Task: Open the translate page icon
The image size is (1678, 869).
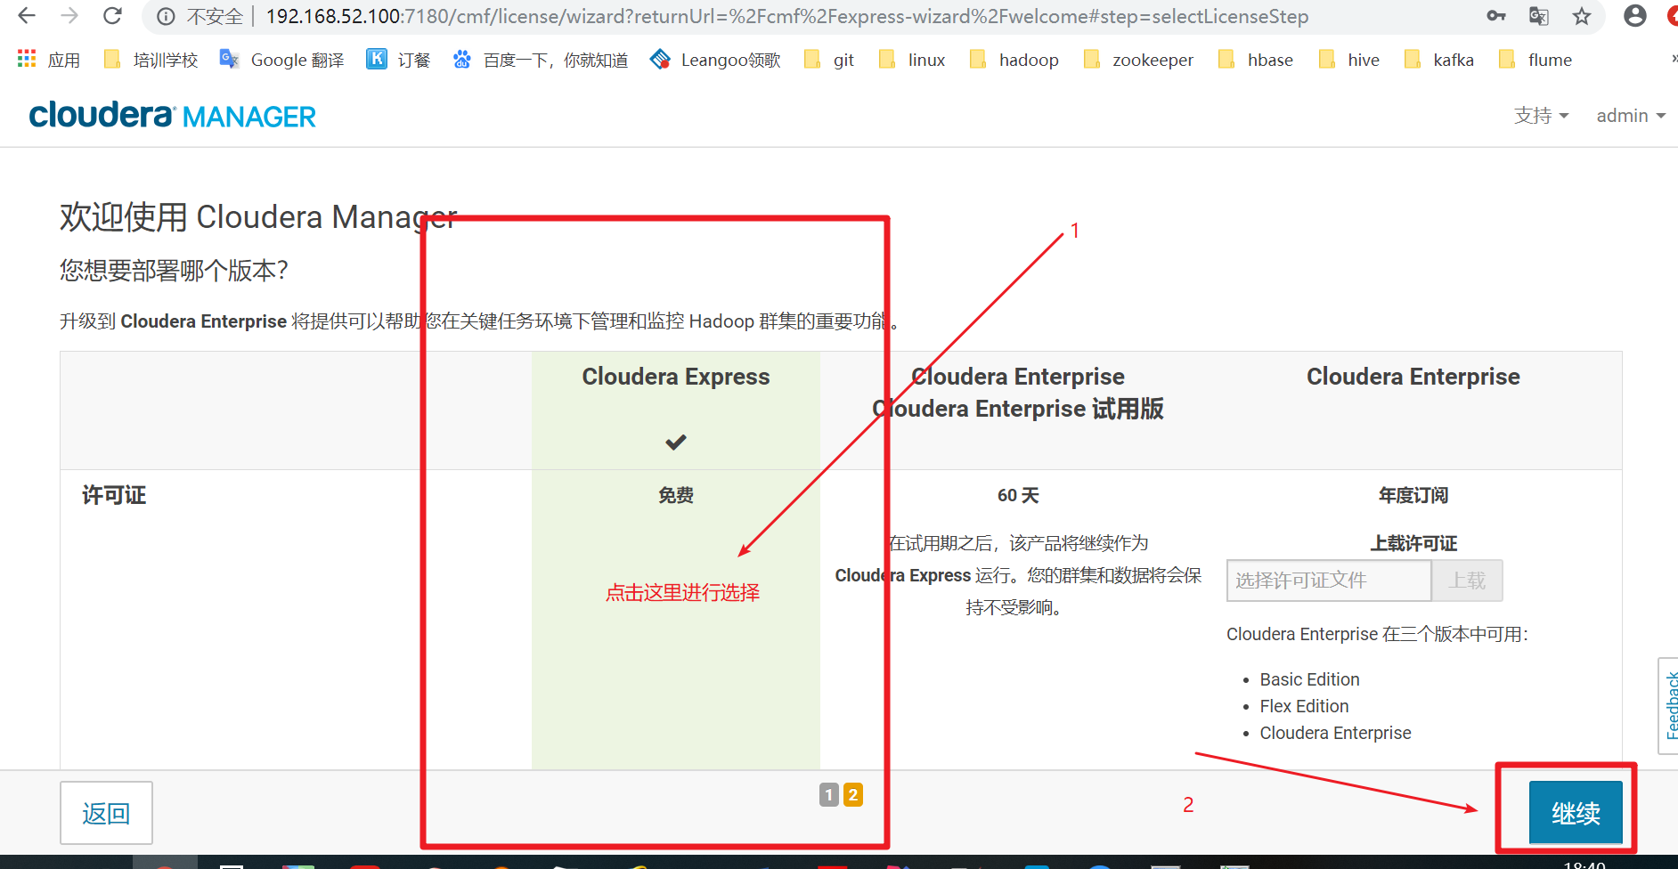Action: pos(1539,16)
